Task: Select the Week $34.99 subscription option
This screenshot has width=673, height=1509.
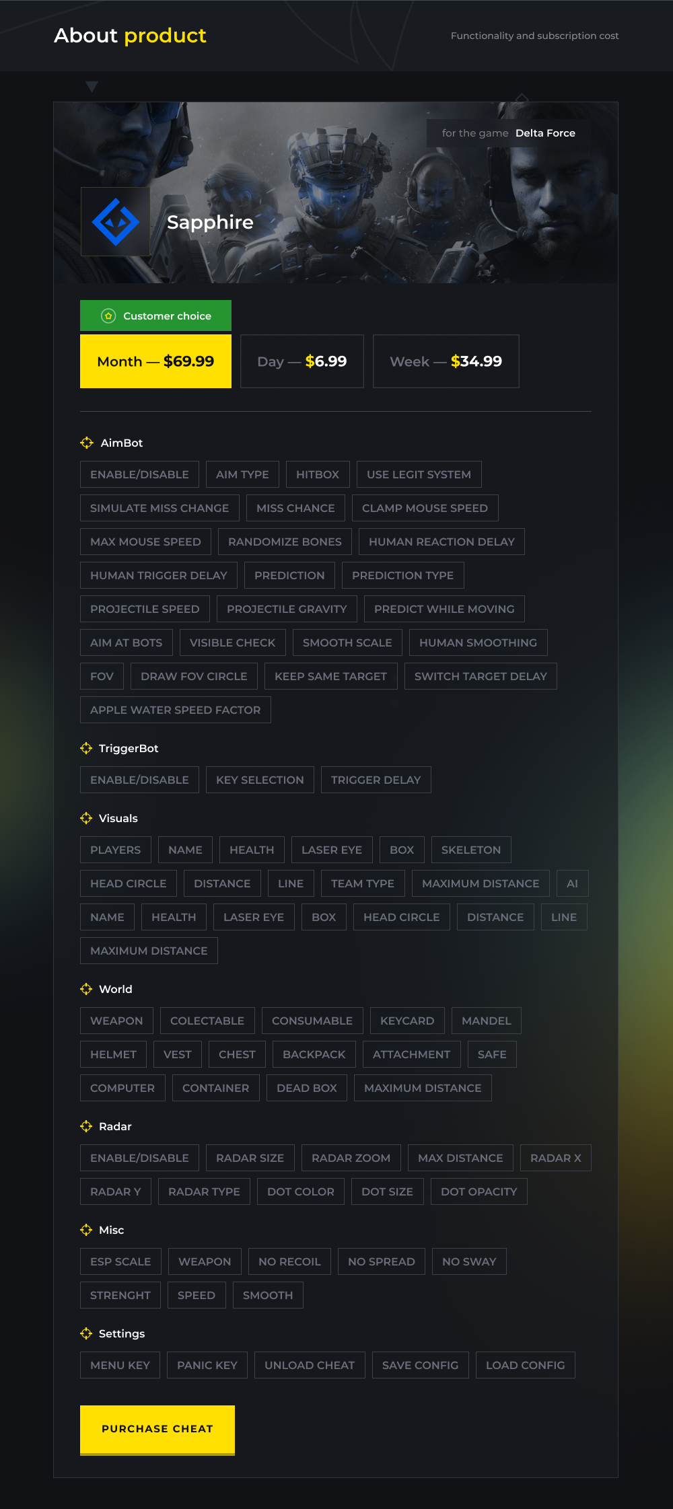Action: tap(446, 361)
